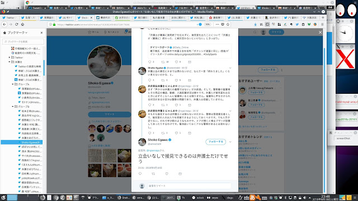The width and height of the screenshot is (358, 201).
Task: Follow Shoko Egawa in the tweet
Action: [215, 141]
